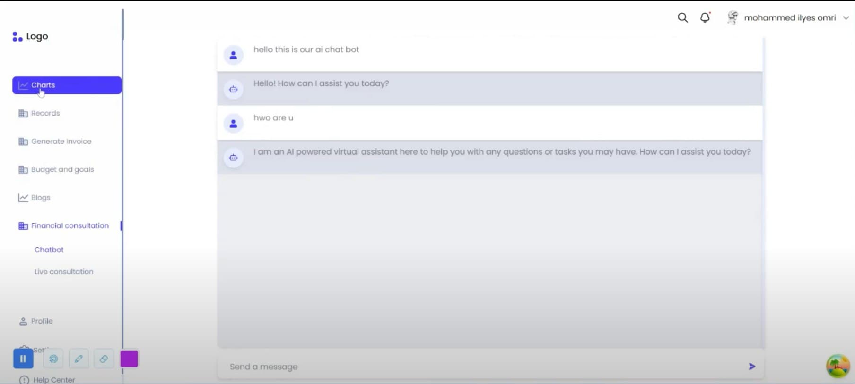The image size is (855, 384).
Task: Expand the user account dropdown chevron
Action: coord(846,18)
